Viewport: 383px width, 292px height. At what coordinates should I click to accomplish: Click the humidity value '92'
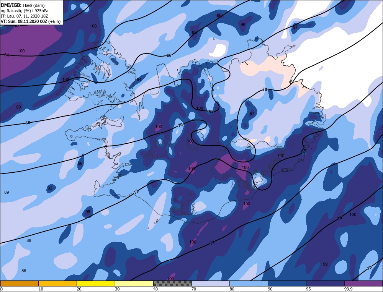click(x=50, y=188)
